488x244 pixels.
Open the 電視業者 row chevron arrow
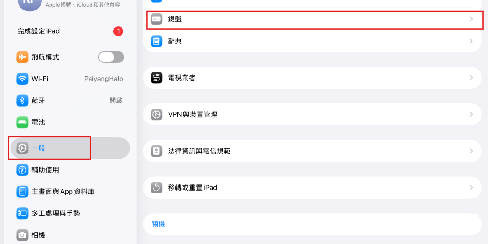coord(471,78)
